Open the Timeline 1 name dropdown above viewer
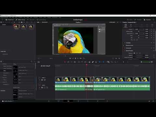 pyautogui.click(x=79, y=22)
